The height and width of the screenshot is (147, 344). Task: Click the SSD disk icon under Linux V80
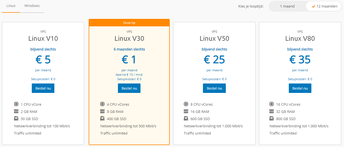pos(272,119)
